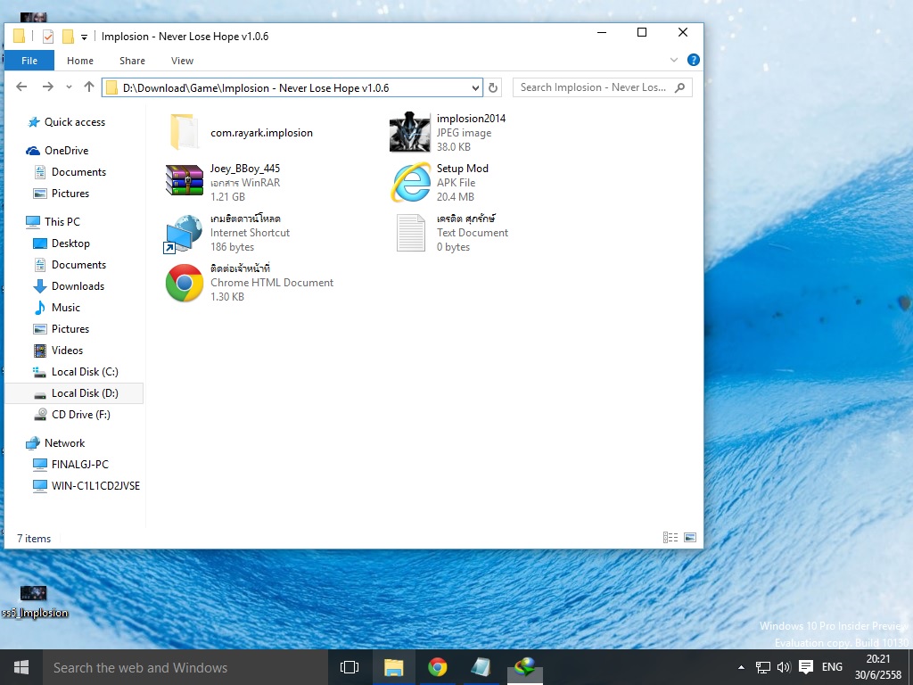Screen dimensions: 913x685
Task: Open volume control tray icon
Action: coord(784,667)
